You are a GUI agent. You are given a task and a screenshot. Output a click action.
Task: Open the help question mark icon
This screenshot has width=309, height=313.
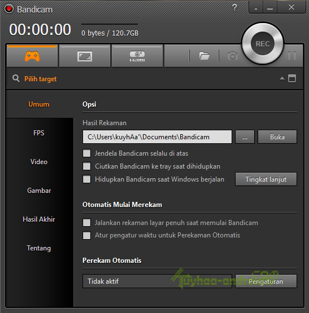234,7
